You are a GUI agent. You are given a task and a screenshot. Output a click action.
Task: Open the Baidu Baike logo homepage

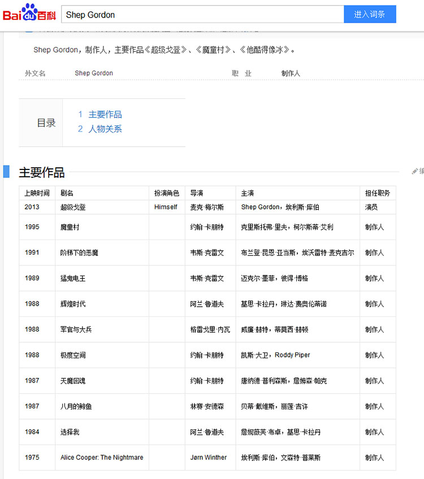[29, 13]
